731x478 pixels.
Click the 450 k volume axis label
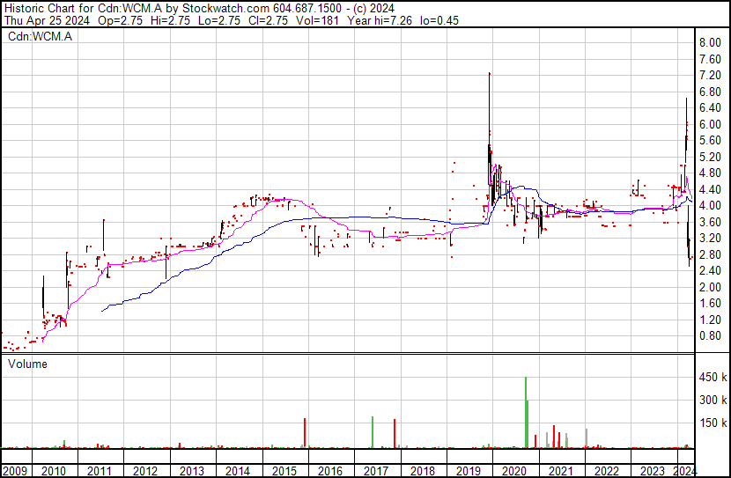711,377
